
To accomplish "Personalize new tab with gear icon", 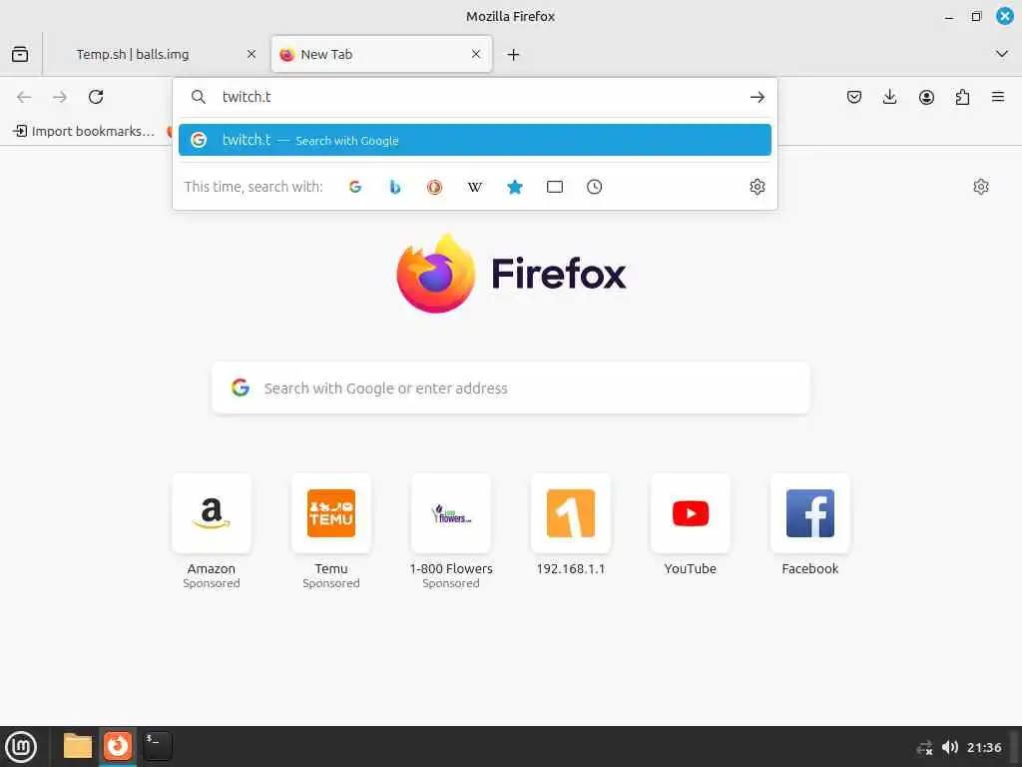I will point(981,187).
